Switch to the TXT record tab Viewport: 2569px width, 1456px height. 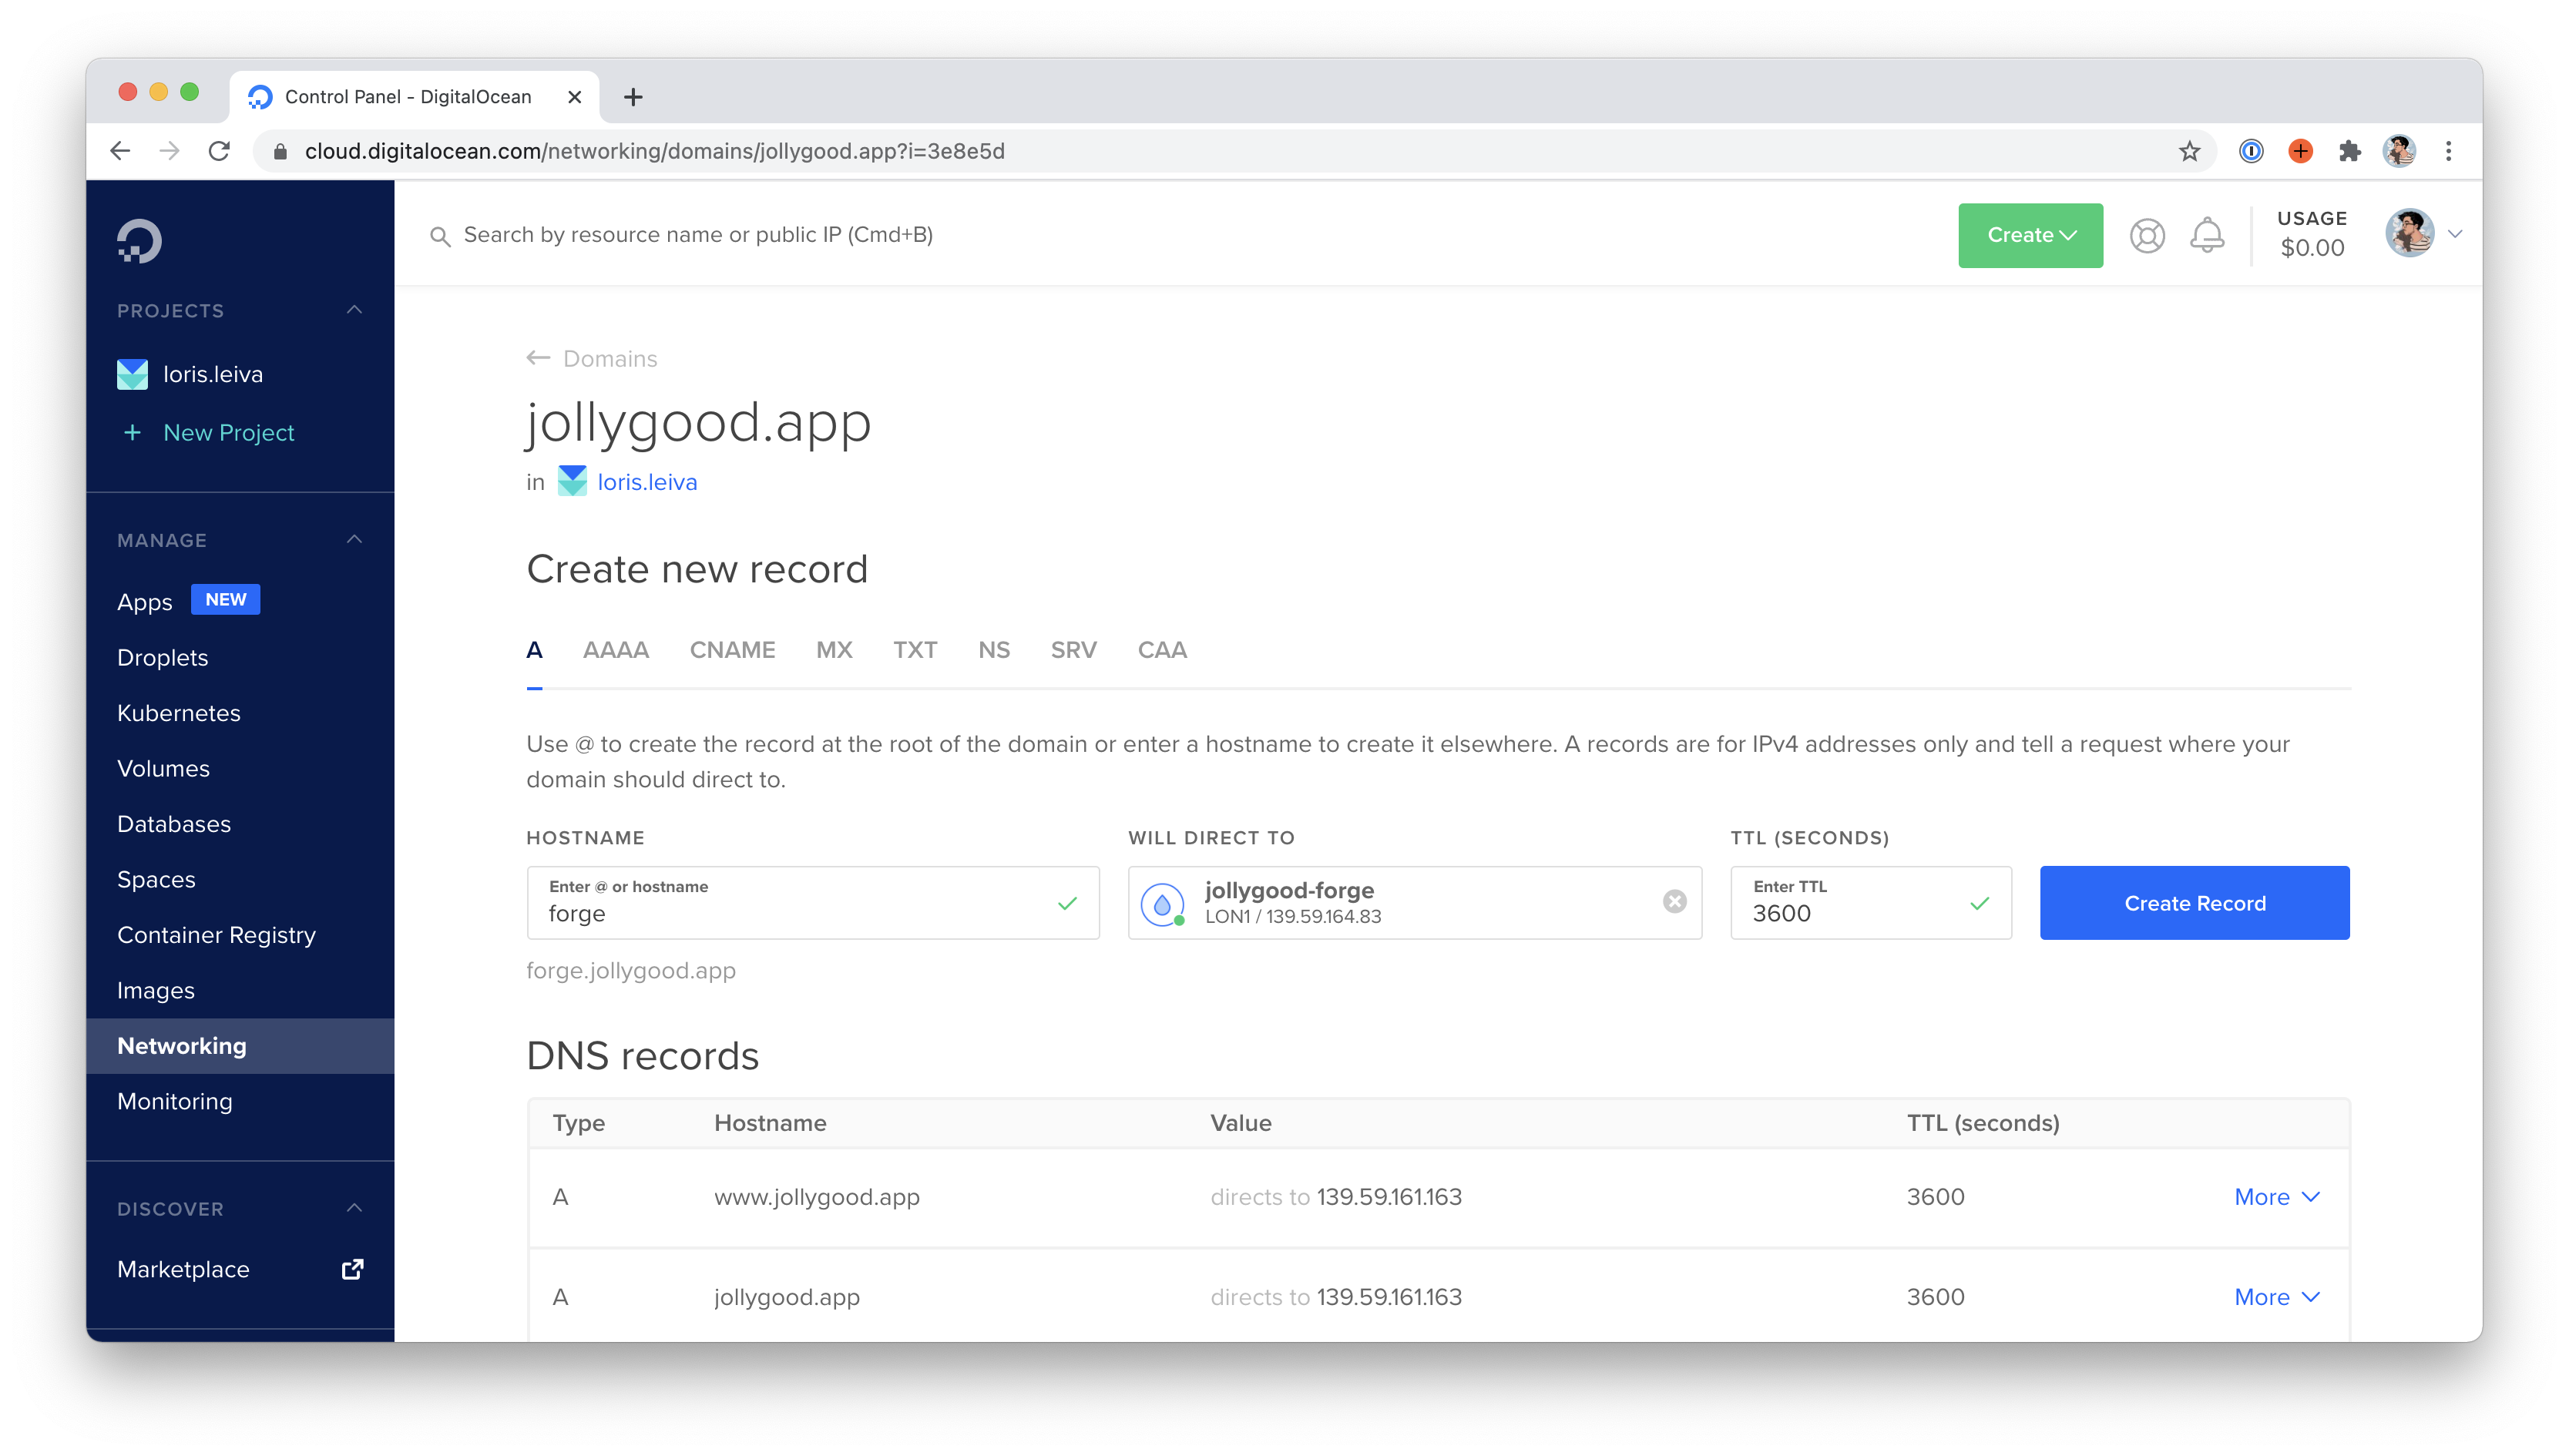point(915,650)
